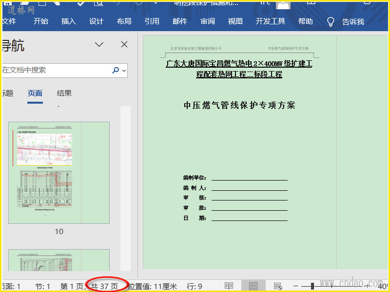The image size is (390, 292).
Task: Click the lightbulb Tell Me icon
Action: point(331,22)
